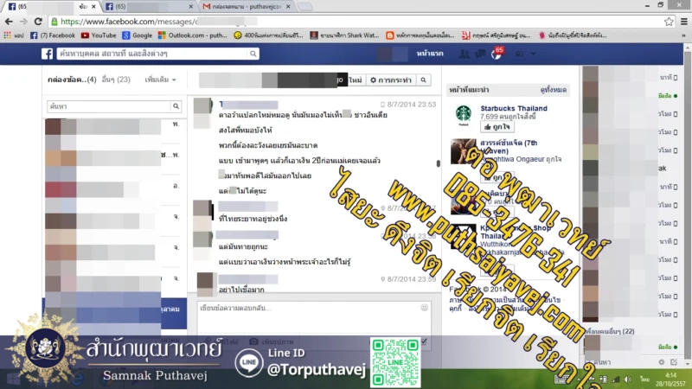Open the การกระทำ actions dropdown
The height and width of the screenshot is (389, 692).
pos(391,80)
